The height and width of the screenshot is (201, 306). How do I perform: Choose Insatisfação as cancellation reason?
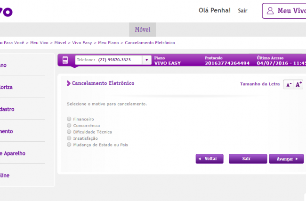69,138
